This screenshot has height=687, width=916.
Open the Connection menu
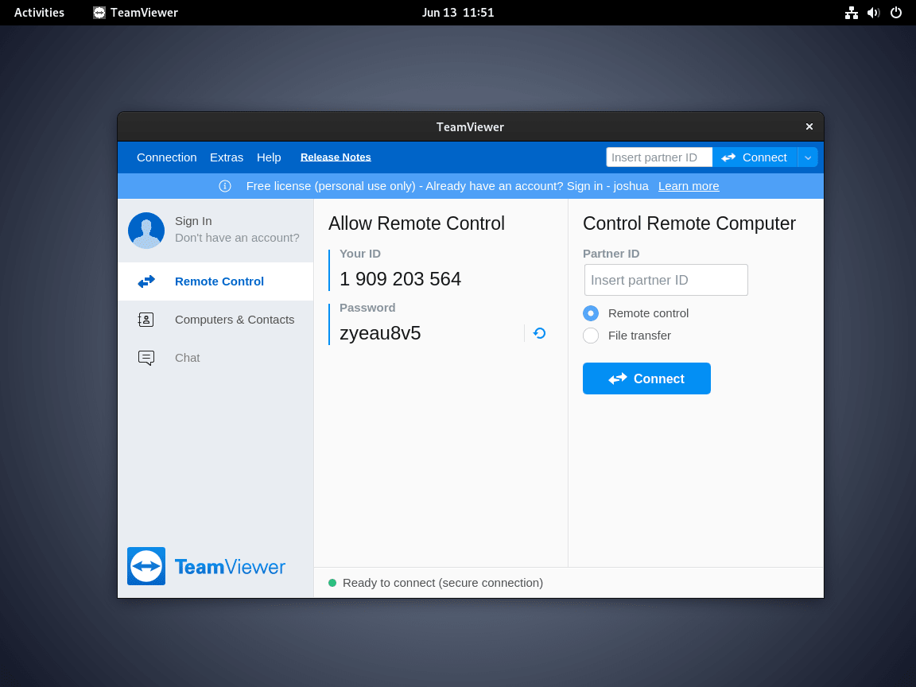click(x=166, y=157)
